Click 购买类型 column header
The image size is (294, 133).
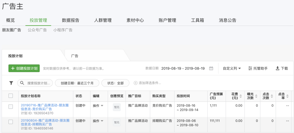point(159,96)
